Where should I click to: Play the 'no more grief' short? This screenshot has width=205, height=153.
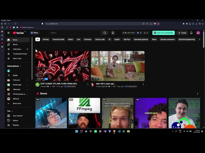[x=51, y=113]
